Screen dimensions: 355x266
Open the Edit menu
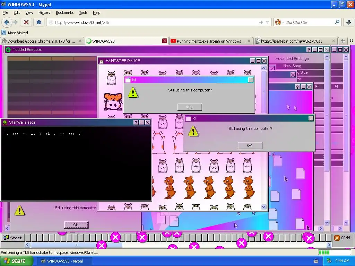[x=17, y=12]
